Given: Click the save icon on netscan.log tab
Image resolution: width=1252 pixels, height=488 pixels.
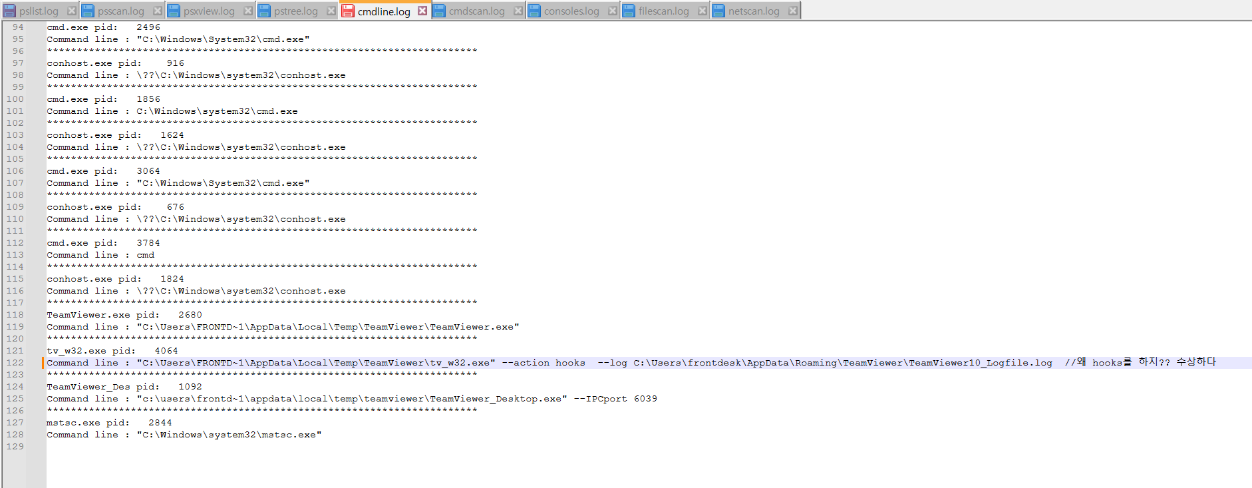Looking at the screenshot, I should point(718,11).
